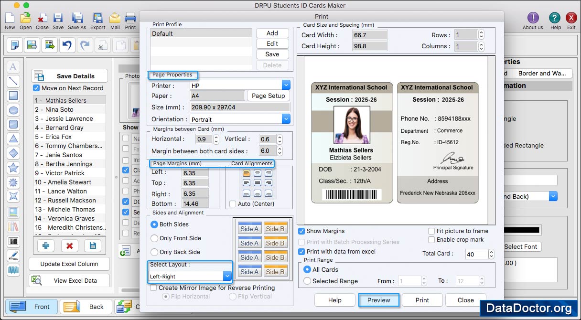Viewport: 581px width, 320px height.
Task: Select Only Back Side radio button
Action: click(x=154, y=252)
